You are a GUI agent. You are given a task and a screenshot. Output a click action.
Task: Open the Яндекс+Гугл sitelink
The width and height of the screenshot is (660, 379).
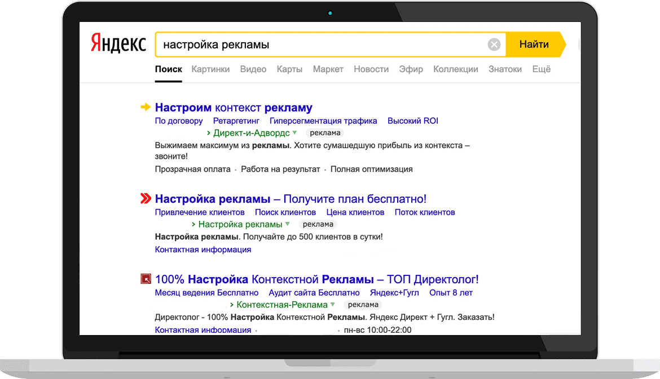pyautogui.click(x=394, y=293)
